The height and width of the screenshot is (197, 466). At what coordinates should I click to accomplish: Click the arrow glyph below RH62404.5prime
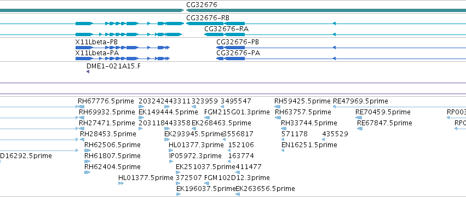87,172
